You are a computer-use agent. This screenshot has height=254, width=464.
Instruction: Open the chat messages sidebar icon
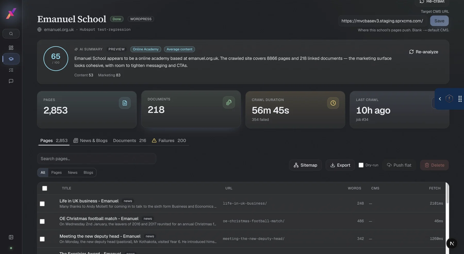click(x=11, y=81)
